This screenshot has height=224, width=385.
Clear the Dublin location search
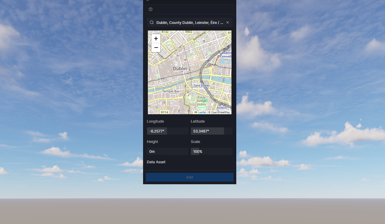pos(228,22)
